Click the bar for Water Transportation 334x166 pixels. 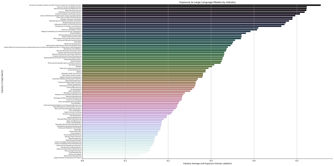(x=136, y=91)
